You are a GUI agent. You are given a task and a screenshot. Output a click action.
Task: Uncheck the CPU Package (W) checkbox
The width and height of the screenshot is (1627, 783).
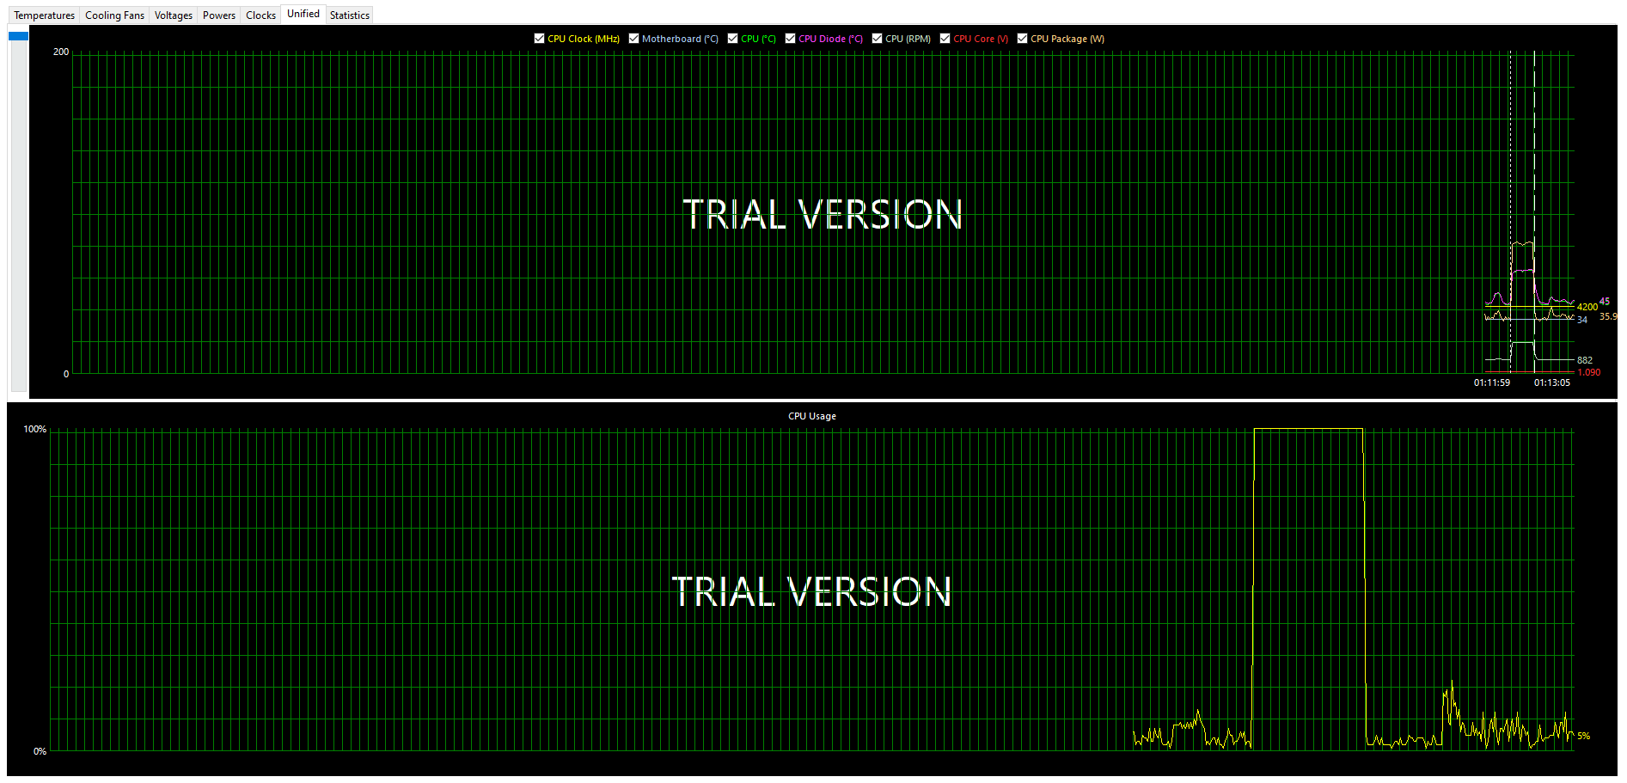click(x=1022, y=39)
